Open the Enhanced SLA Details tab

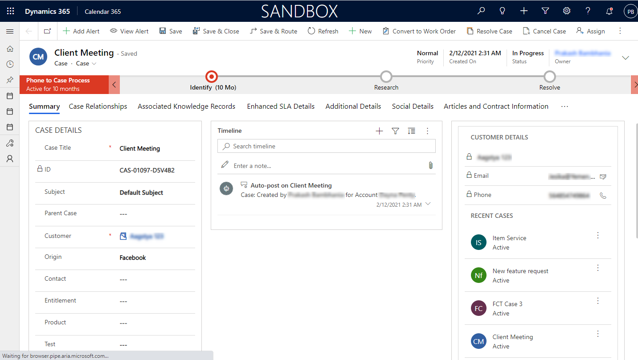281,106
